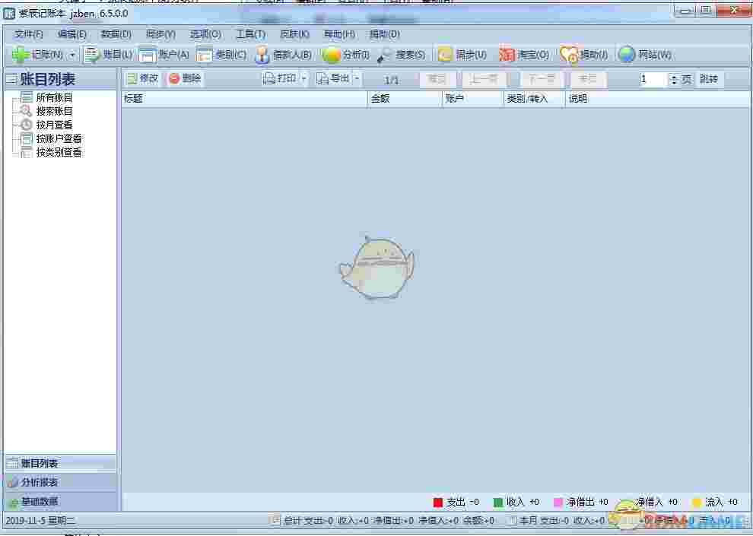
Task: Switch to the 账目列表 bottom panel tab
Action: point(60,463)
